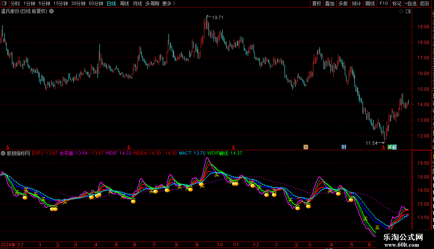Select the 5分钟 period tab
Image resolution: width=434 pixels, height=249 pixels.
point(44,3)
